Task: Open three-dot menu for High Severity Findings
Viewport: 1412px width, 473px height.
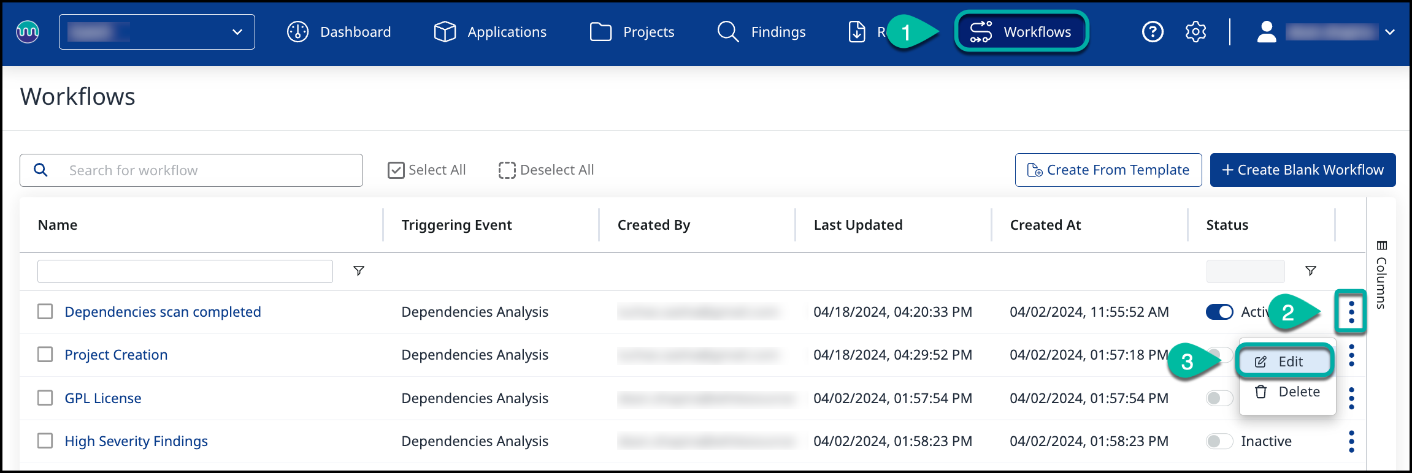Action: point(1351,441)
